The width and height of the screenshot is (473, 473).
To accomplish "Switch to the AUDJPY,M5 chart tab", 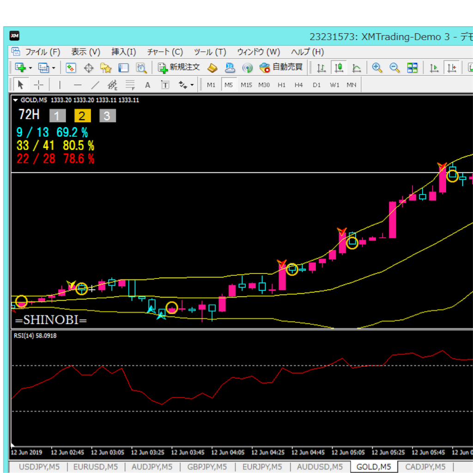I will [152, 467].
